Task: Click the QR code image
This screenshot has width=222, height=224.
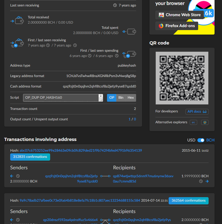Action: click(182, 78)
